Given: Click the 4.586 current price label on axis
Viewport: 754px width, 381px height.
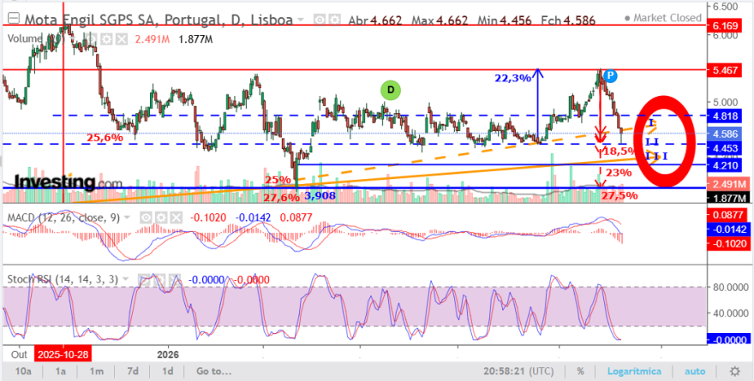Looking at the screenshot, I should [727, 133].
